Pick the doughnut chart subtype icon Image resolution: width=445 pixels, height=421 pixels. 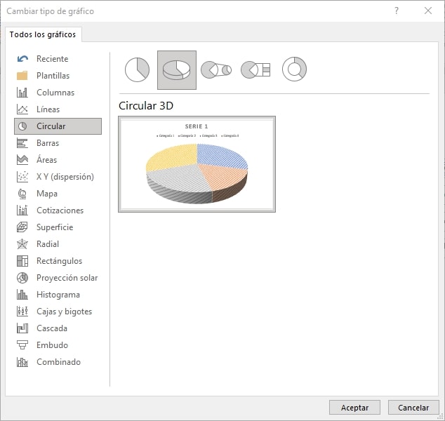[294, 69]
